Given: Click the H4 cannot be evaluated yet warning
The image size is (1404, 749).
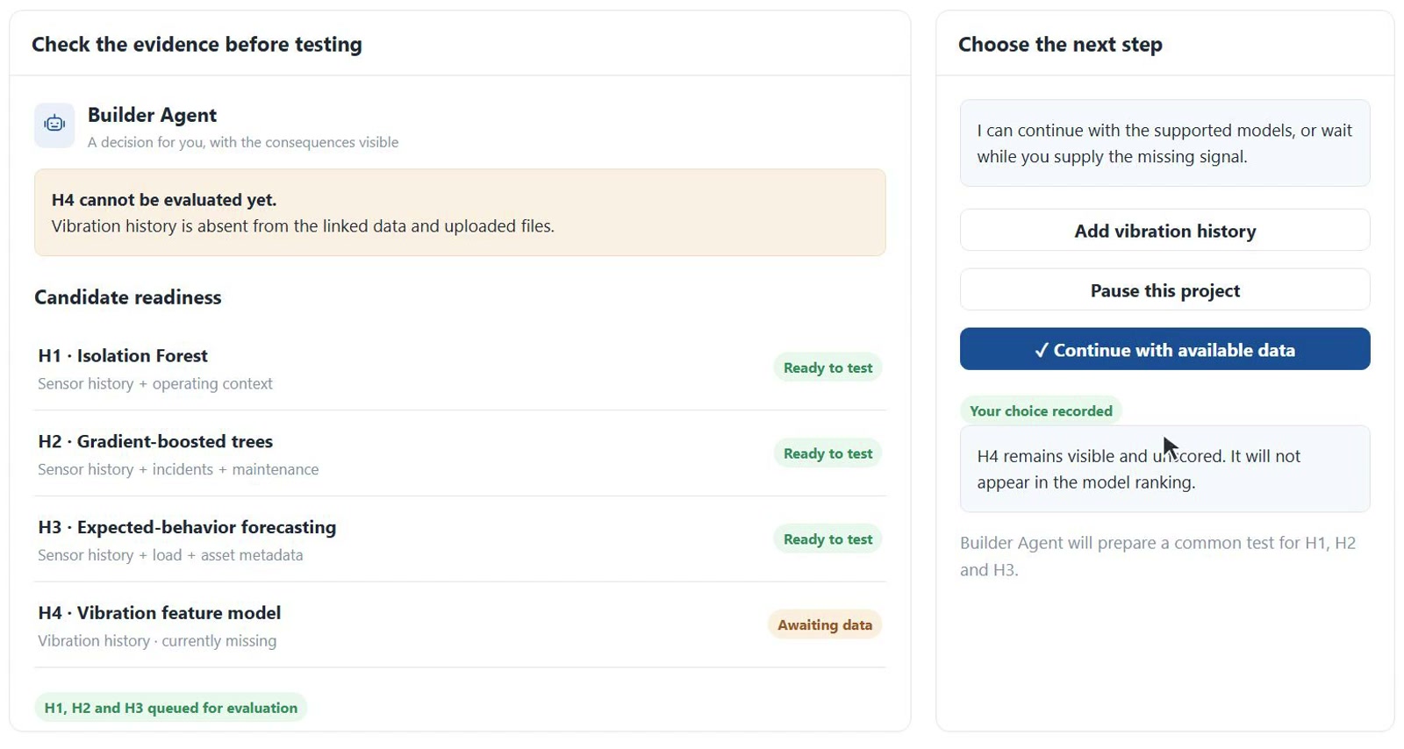Looking at the screenshot, I should (x=460, y=212).
